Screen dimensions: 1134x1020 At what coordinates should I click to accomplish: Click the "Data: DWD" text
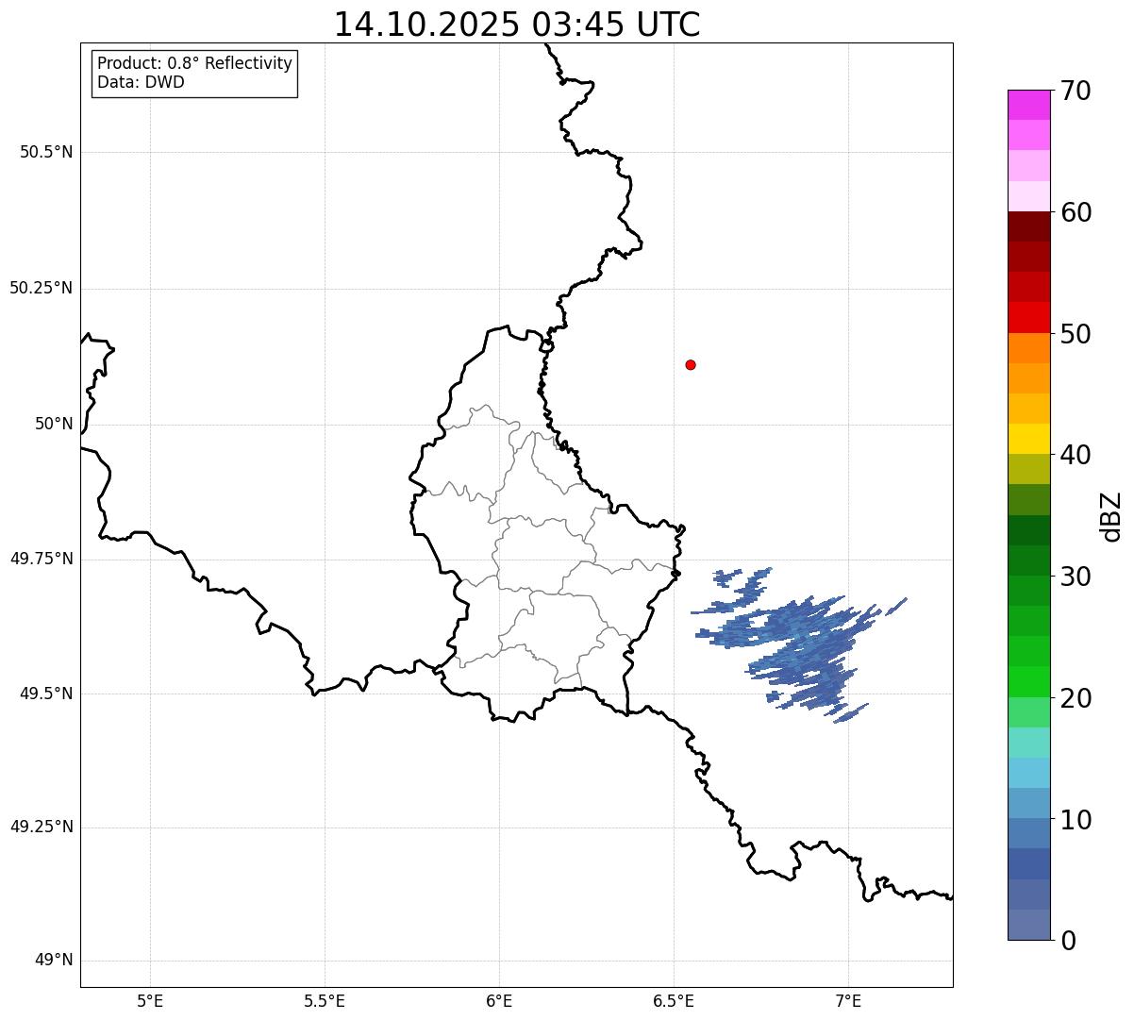tap(141, 82)
